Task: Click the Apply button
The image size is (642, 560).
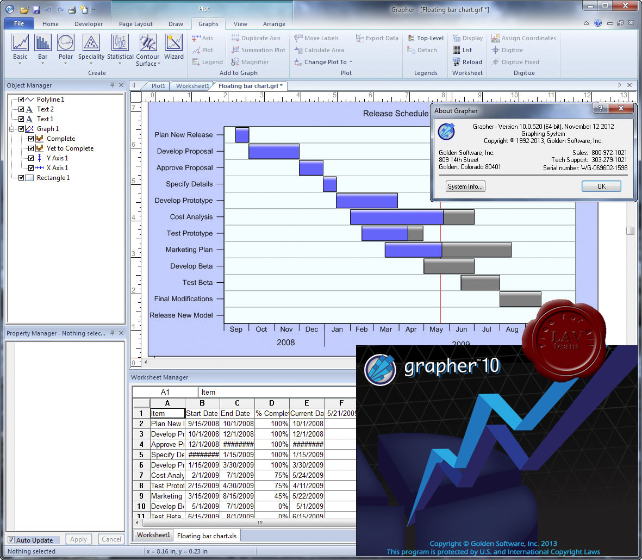Action: pos(78,539)
